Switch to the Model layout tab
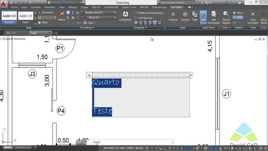Viewport: 268px width, 151px height. (x=8, y=147)
